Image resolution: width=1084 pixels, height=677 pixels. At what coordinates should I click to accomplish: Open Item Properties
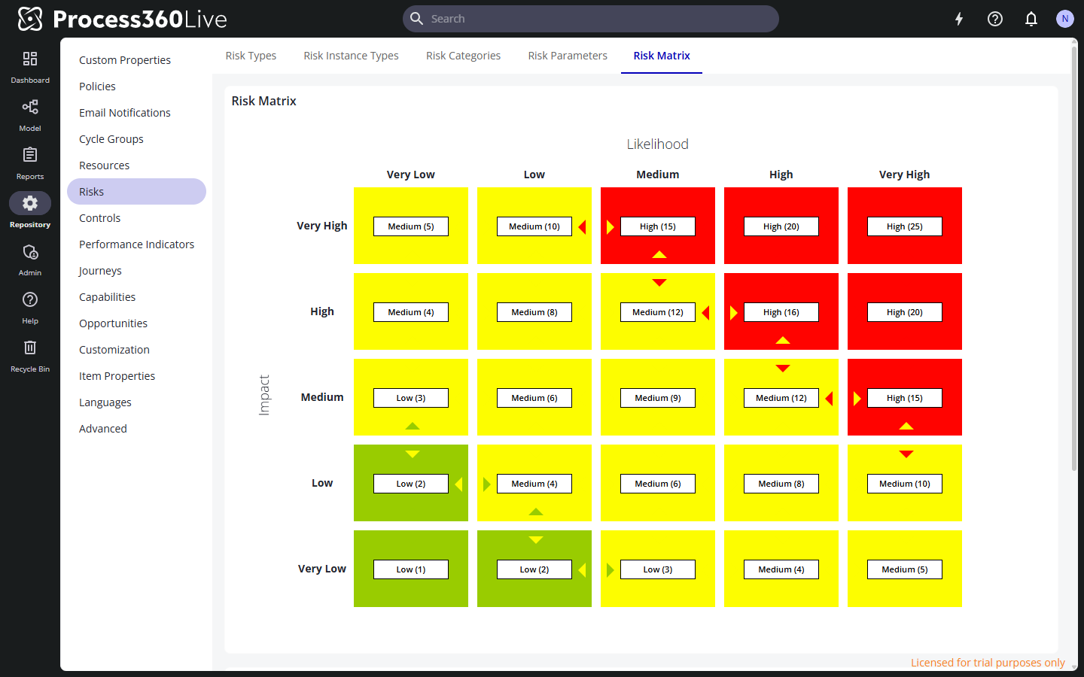tap(136, 376)
